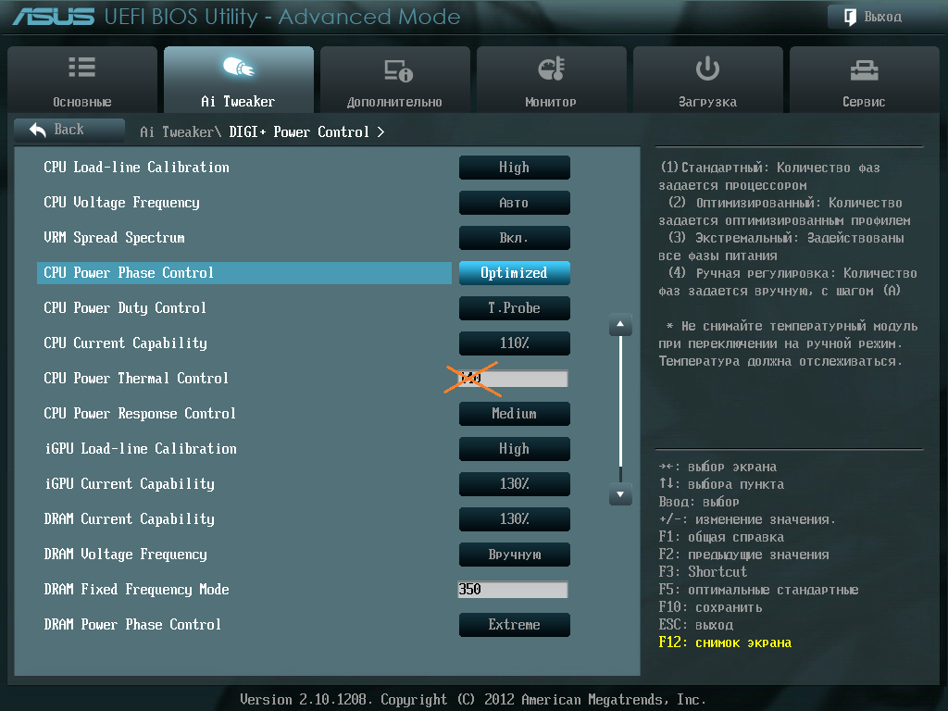
Task: Select iGPU Current Capability label
Action: pyautogui.click(x=130, y=483)
